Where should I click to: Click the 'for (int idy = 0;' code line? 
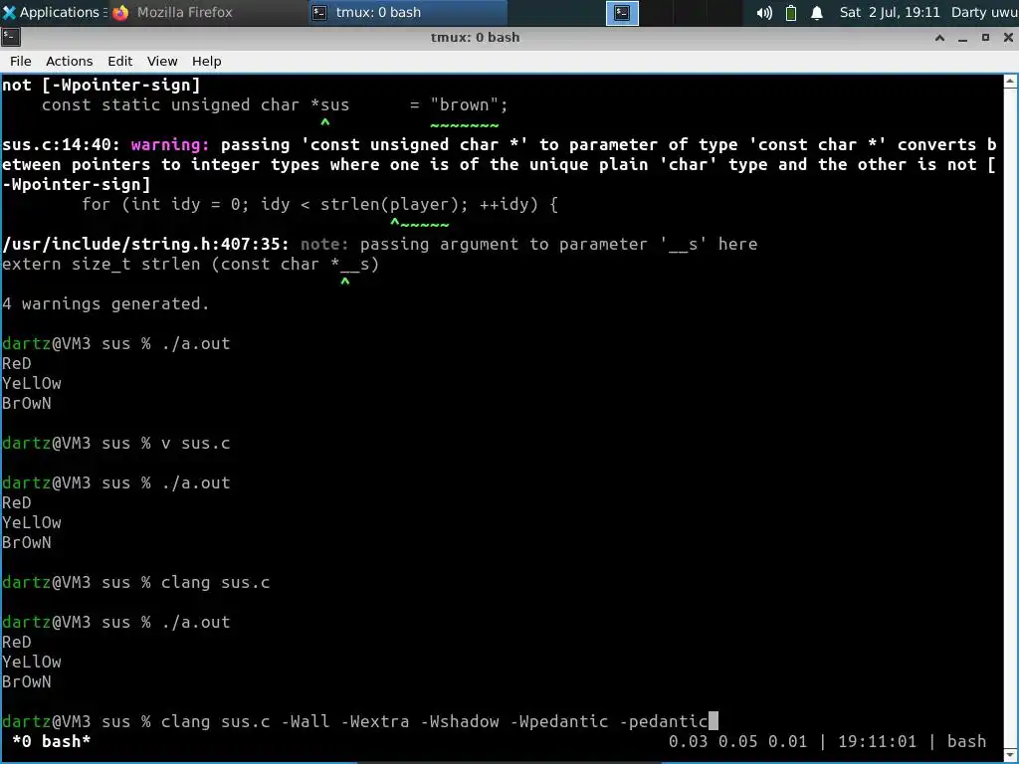(319, 205)
